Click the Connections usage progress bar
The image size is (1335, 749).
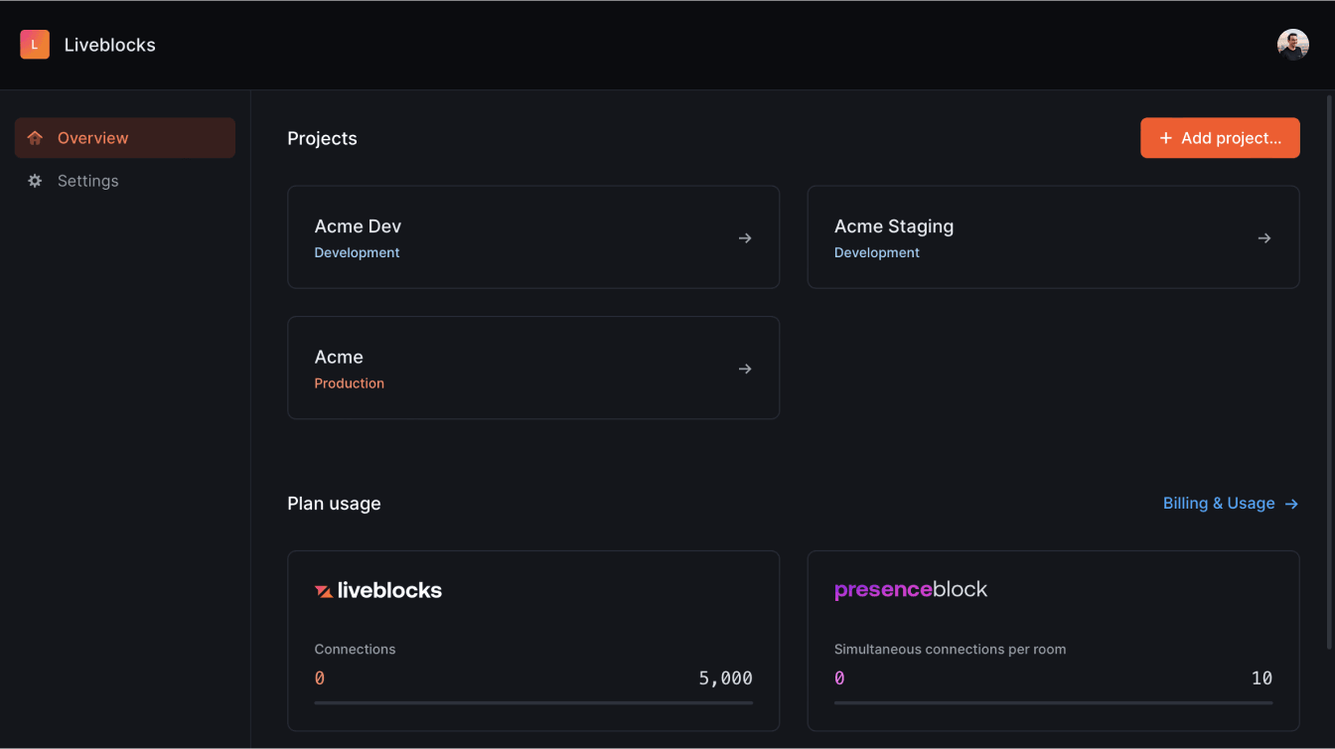[533, 701]
